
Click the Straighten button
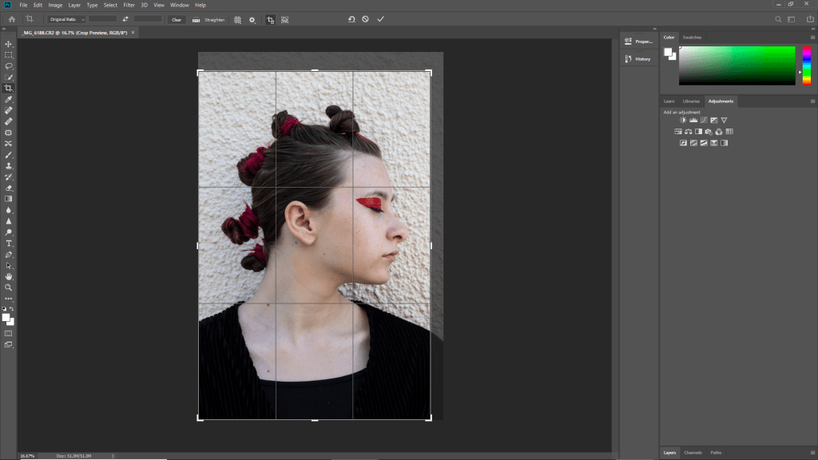209,19
